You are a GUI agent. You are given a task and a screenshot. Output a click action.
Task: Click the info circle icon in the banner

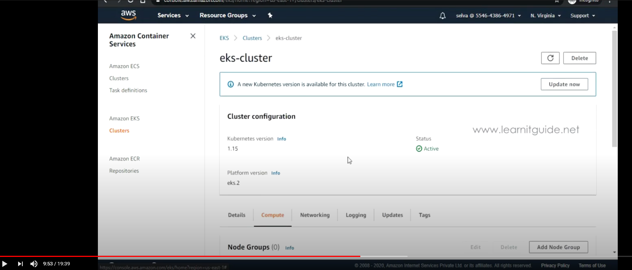click(230, 84)
